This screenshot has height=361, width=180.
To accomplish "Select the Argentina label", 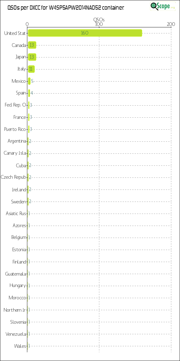I will click(17, 141).
